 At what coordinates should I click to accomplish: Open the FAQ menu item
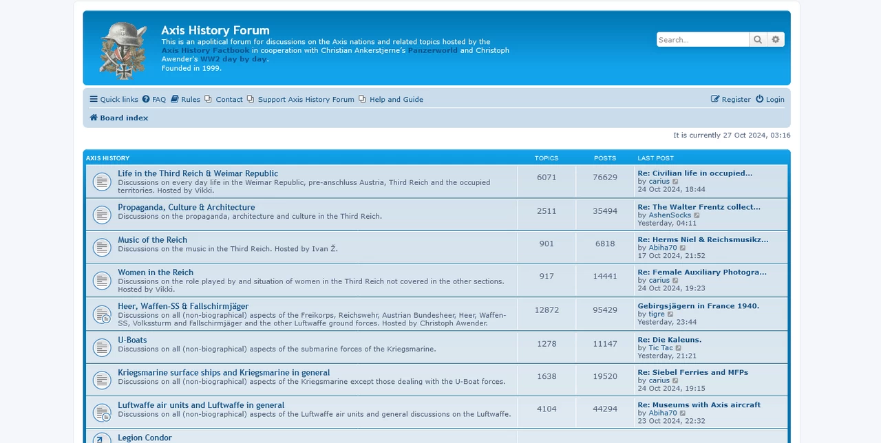[154, 100]
